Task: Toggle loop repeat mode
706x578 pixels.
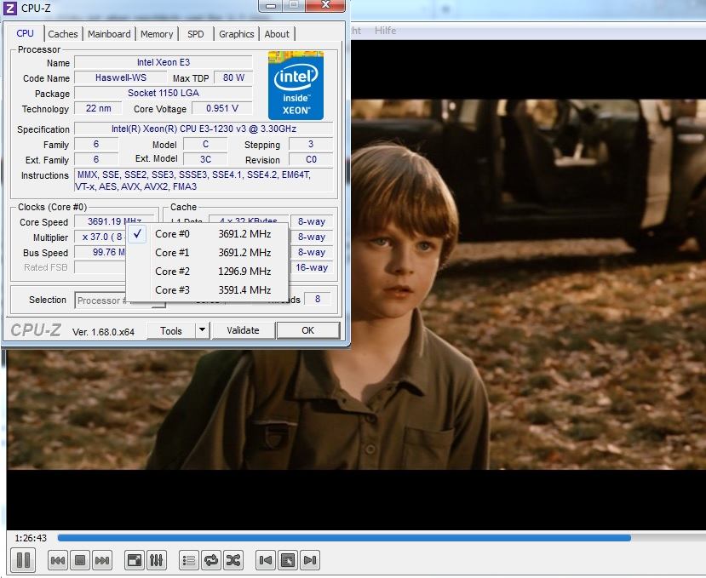Action: (x=210, y=560)
